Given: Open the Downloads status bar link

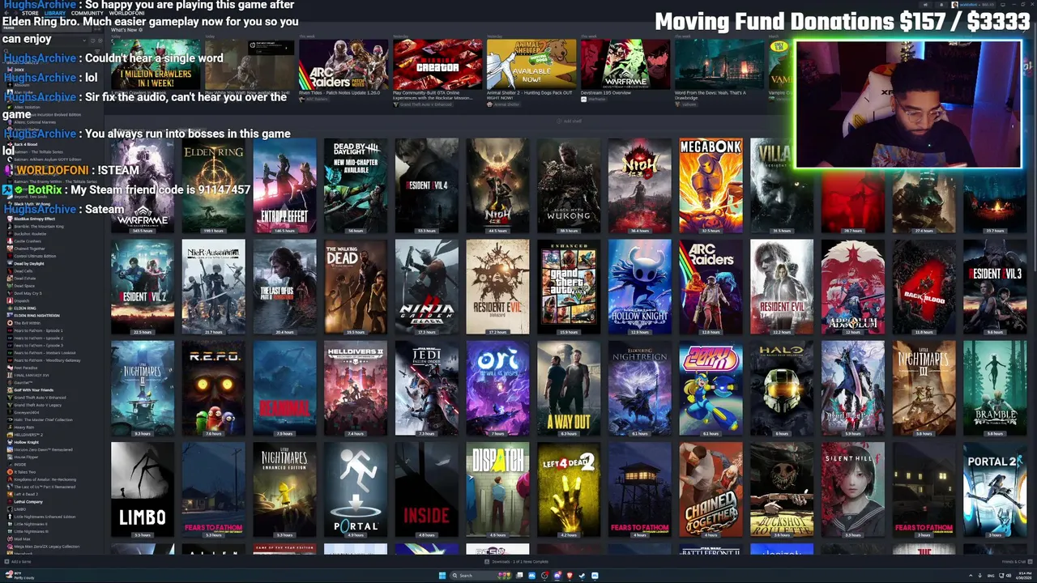Looking at the screenshot, I should [x=515, y=561].
